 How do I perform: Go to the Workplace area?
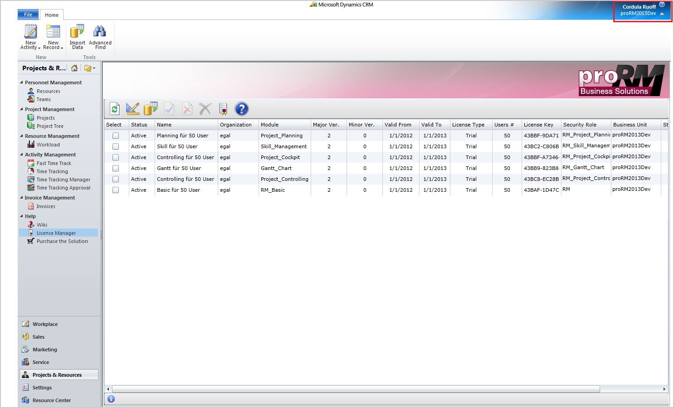pyautogui.click(x=45, y=324)
